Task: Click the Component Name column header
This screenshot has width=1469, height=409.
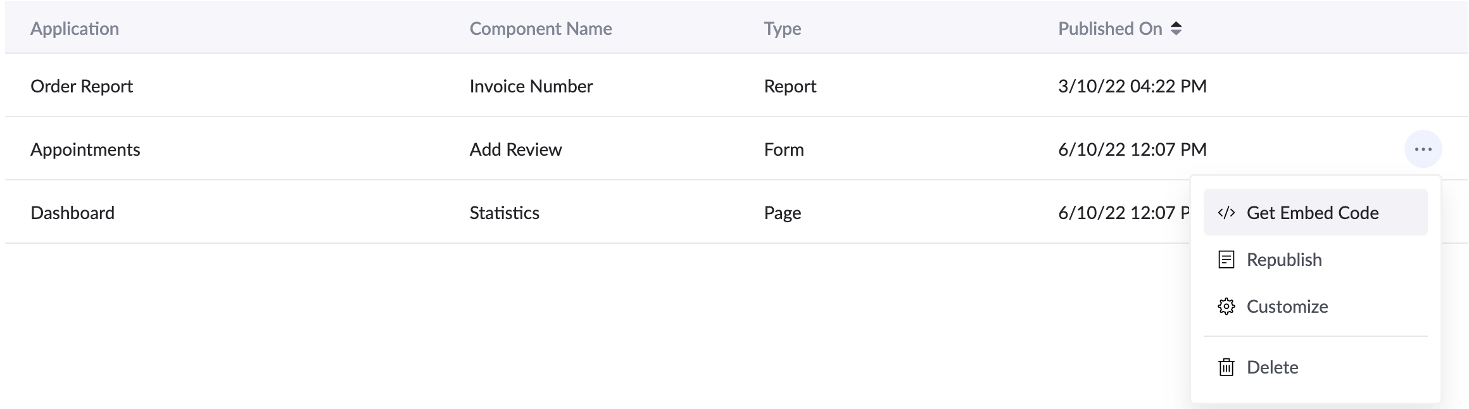Action: pos(540,28)
